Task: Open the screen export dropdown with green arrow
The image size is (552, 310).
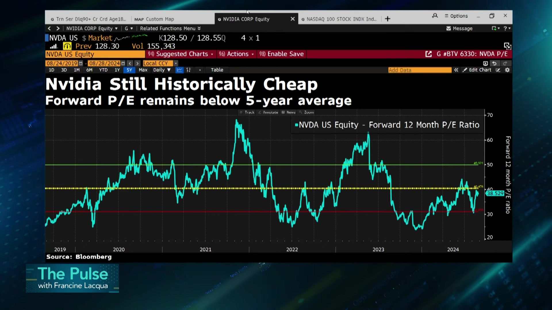Action: [x=496, y=28]
